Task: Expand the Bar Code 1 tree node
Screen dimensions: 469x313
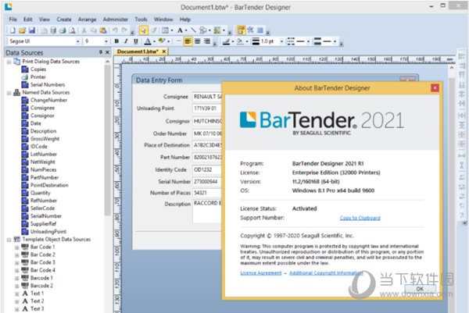Action: (x=16, y=247)
